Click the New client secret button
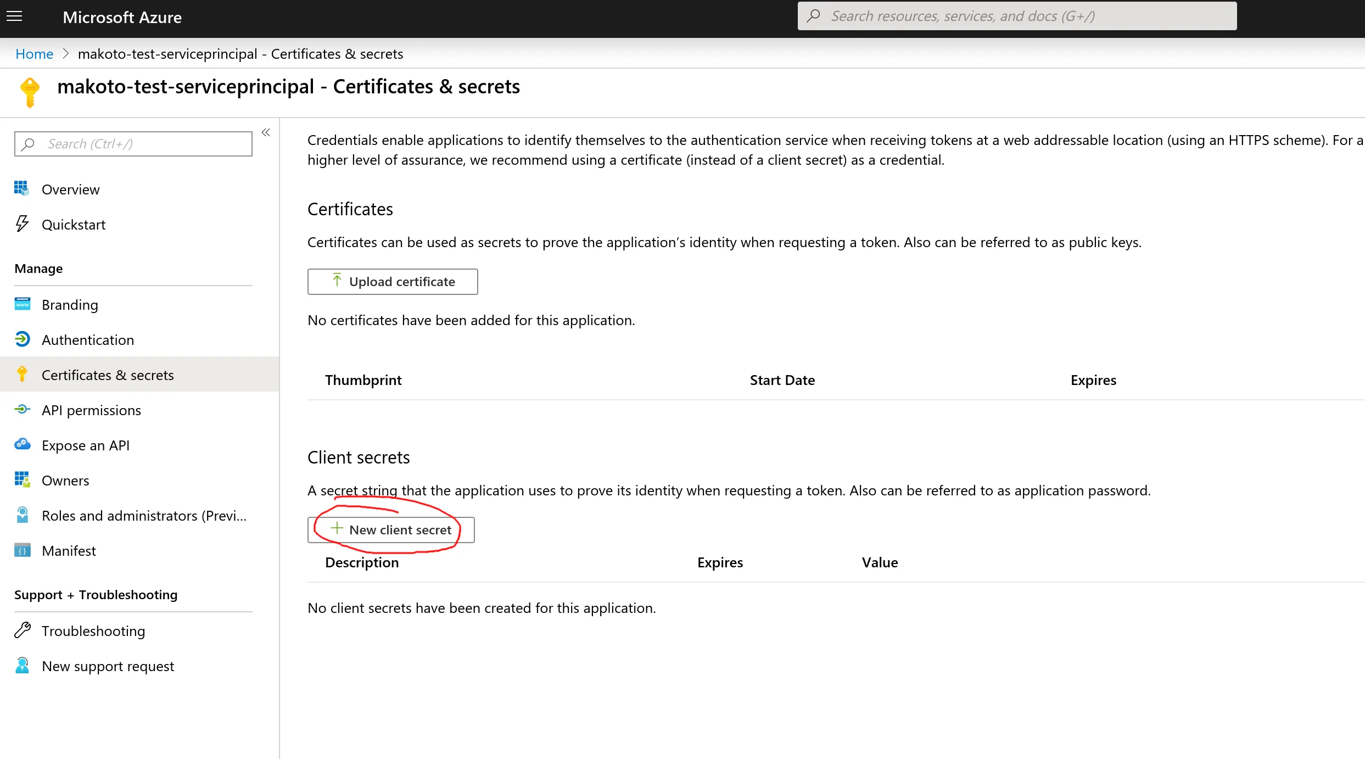Screen dimensions: 1365x759 click(391, 530)
